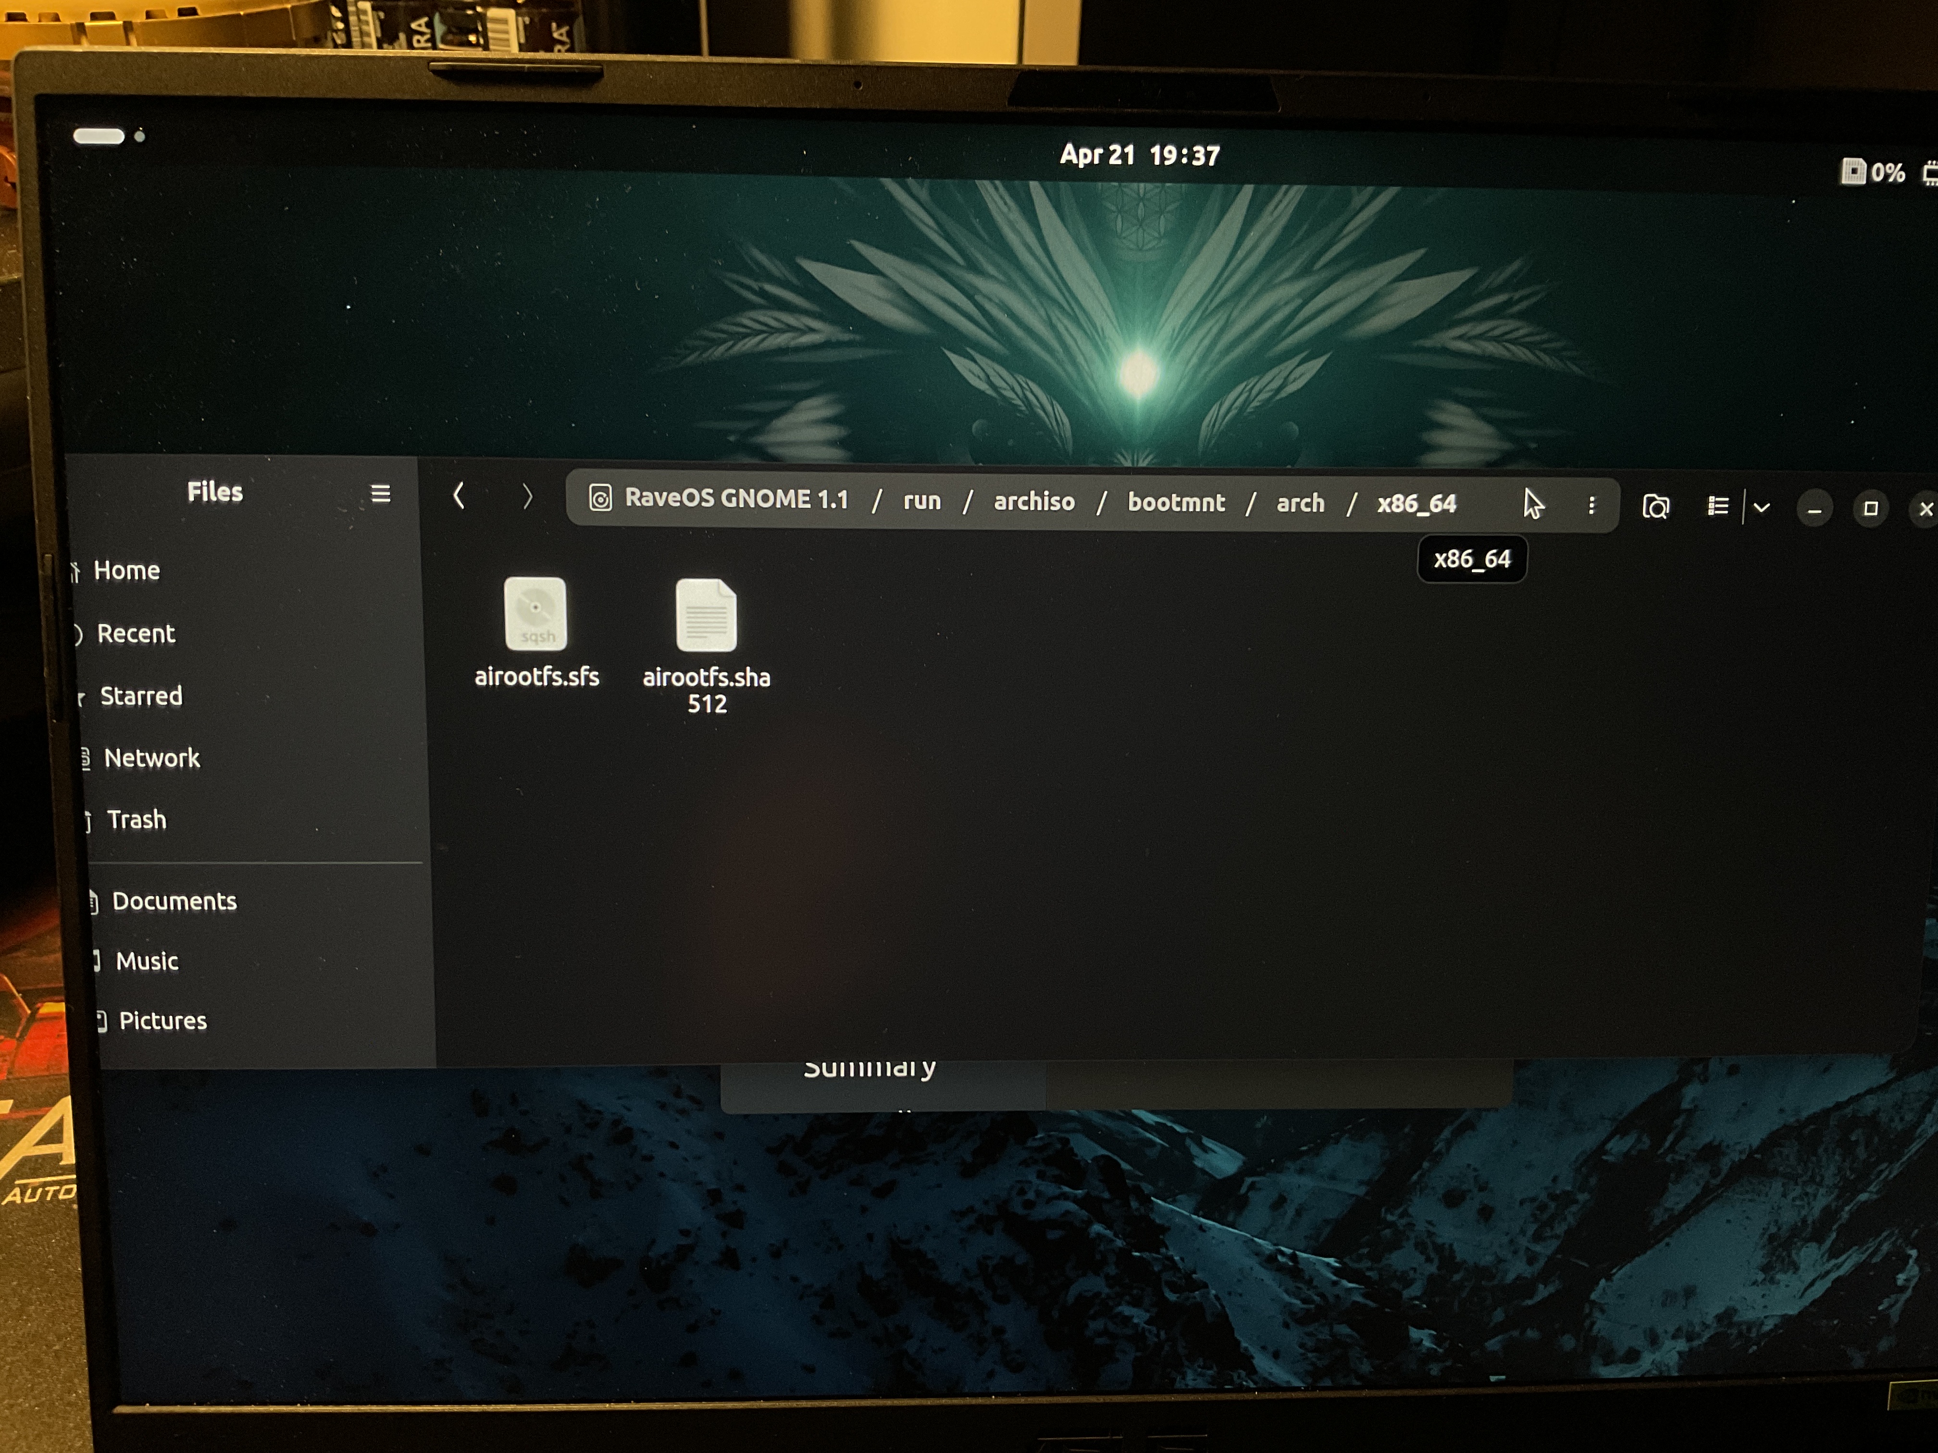This screenshot has width=1938, height=1453.
Task: Open the clock and date menu
Action: 1139,156
